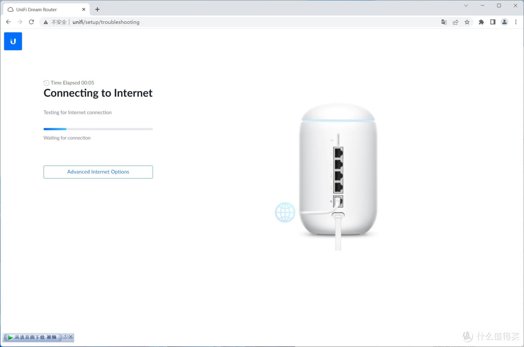Click the UniFi logo icon
The width and height of the screenshot is (524, 347).
tap(13, 41)
